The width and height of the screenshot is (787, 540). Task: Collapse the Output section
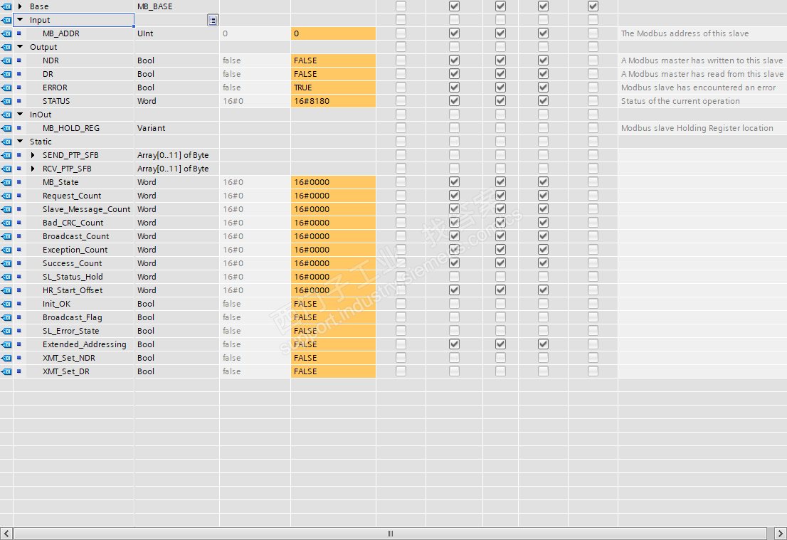click(20, 47)
